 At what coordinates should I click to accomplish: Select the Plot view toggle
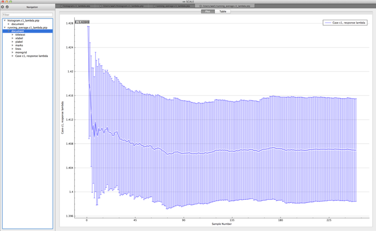point(208,11)
